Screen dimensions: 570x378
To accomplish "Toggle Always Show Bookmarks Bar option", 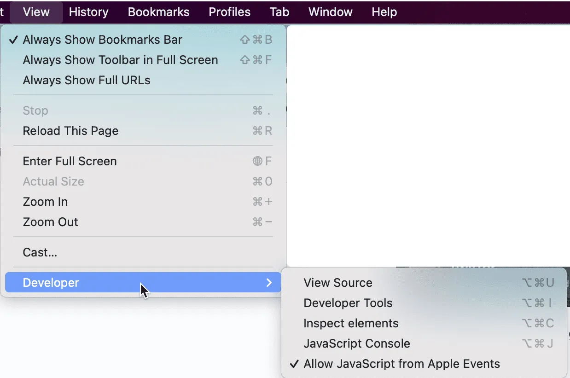I will tap(102, 40).
